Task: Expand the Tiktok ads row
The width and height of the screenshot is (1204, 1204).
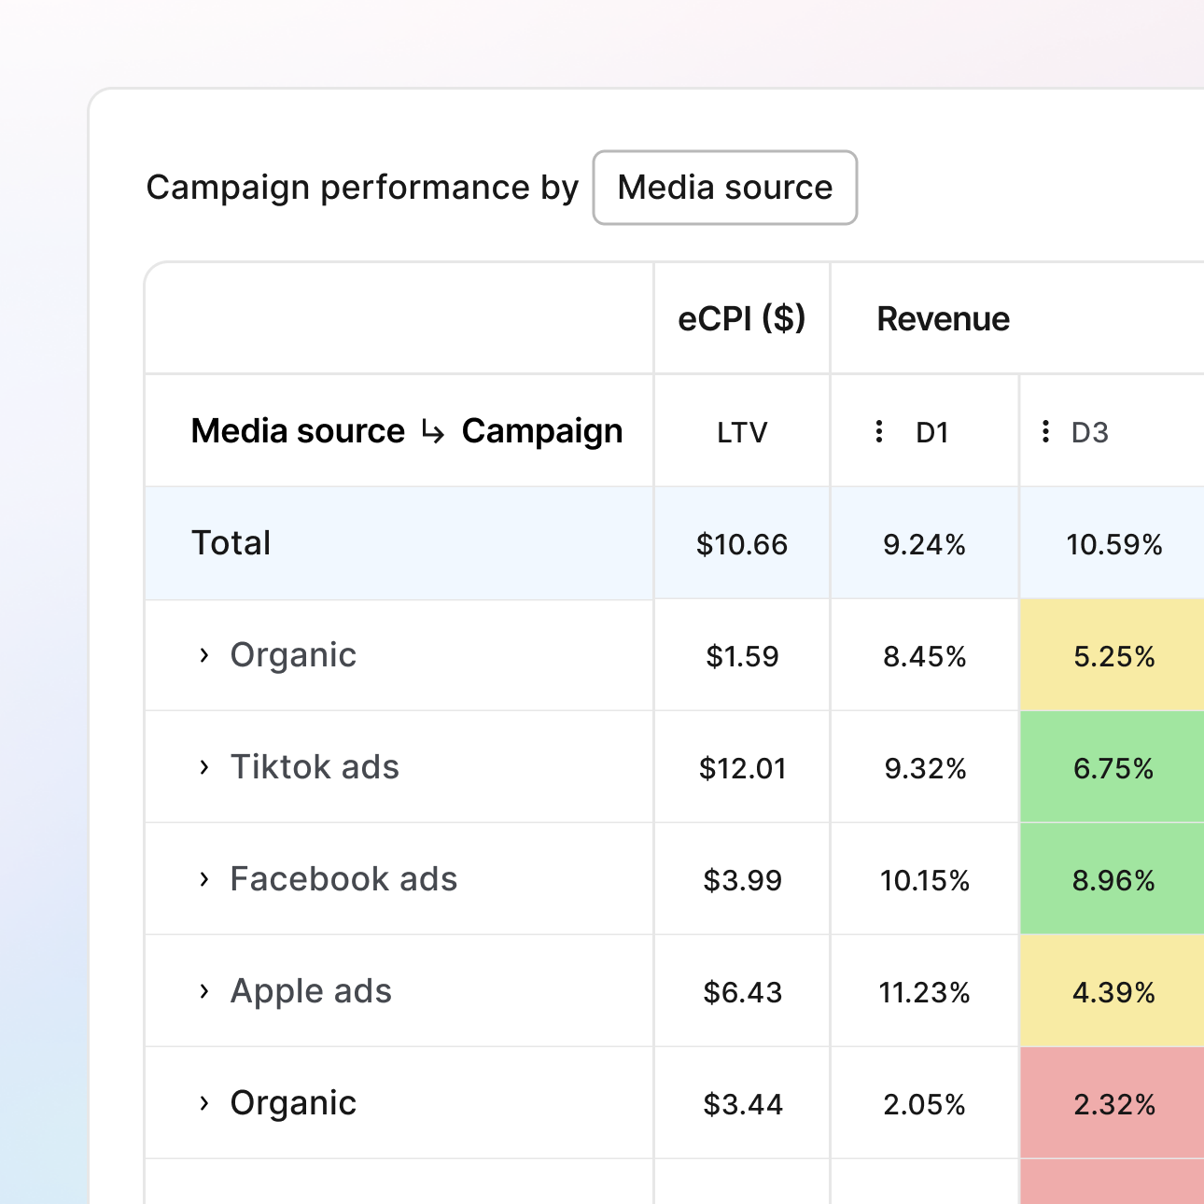Action: pyautogui.click(x=204, y=768)
